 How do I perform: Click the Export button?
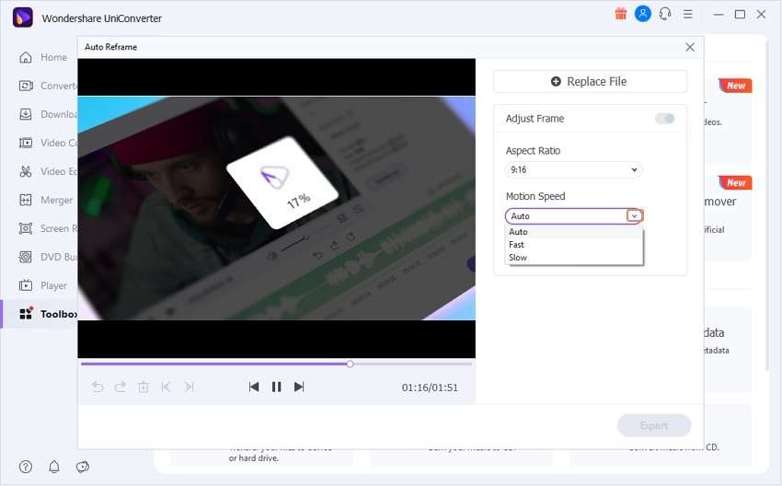[x=654, y=425]
